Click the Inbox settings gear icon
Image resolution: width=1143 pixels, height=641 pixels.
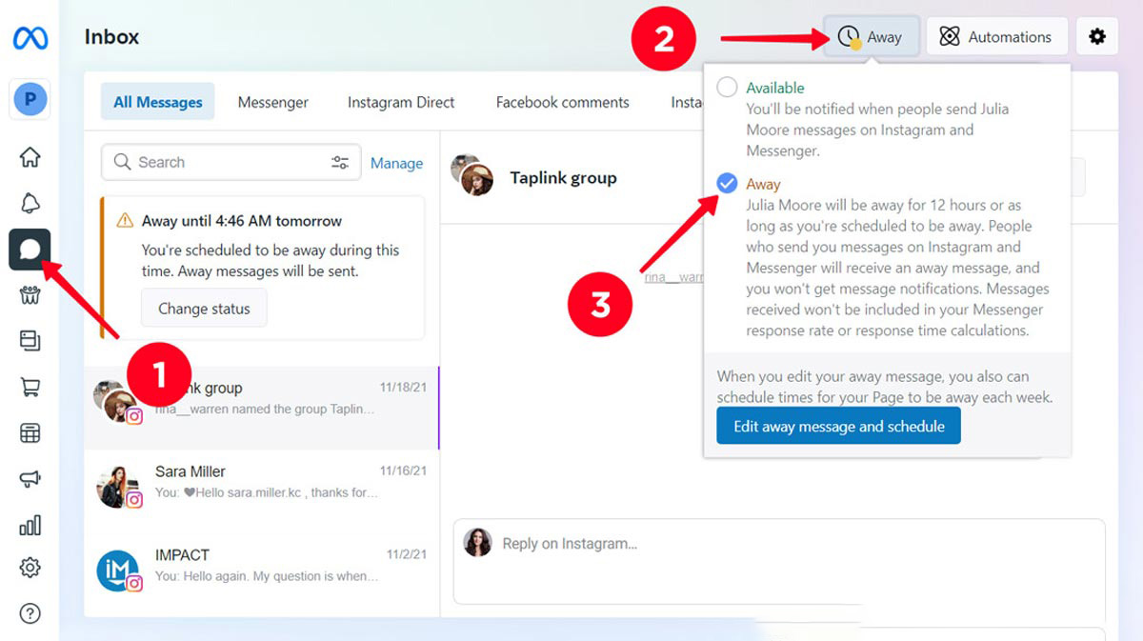[1097, 37]
